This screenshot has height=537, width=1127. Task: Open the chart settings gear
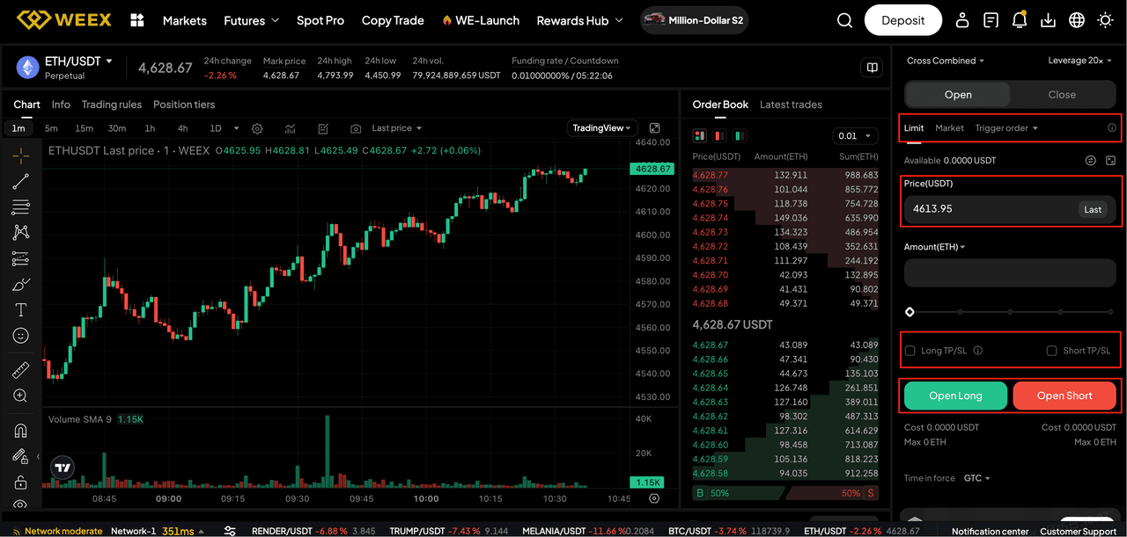tap(256, 127)
